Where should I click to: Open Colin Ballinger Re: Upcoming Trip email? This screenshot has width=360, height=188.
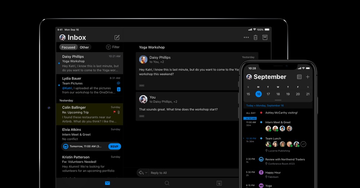coord(89,114)
